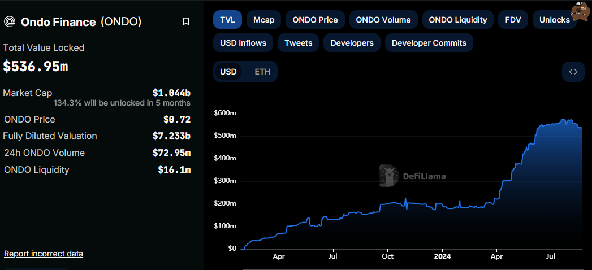Click the $300m y-axis label
The image size is (592, 270).
(225, 181)
